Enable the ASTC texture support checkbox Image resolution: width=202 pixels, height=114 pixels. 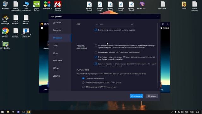pyautogui.click(x=96, y=52)
